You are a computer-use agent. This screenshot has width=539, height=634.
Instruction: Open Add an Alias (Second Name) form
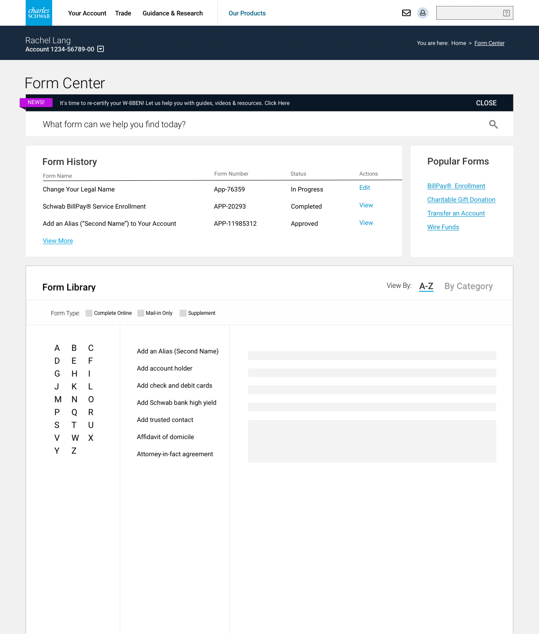(x=178, y=351)
